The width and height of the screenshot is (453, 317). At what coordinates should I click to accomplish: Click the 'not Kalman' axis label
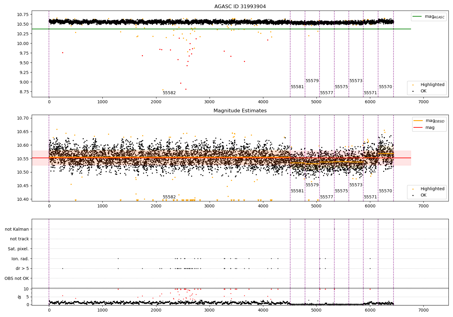click(17, 229)
